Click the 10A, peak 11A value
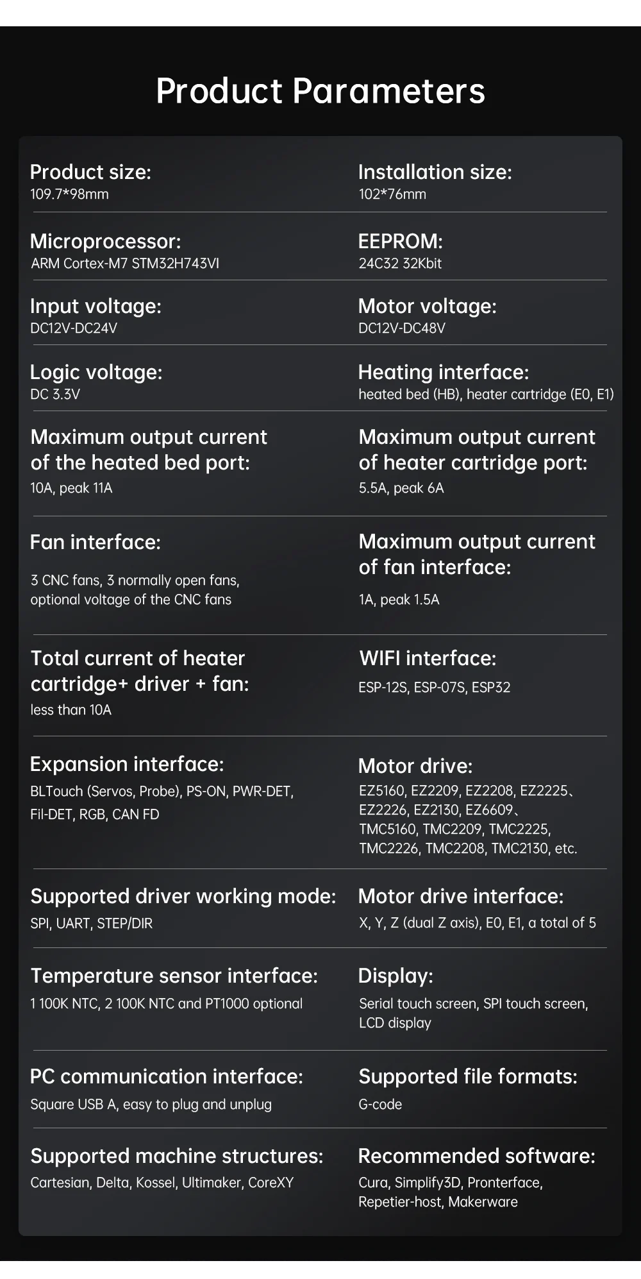 pos(71,488)
